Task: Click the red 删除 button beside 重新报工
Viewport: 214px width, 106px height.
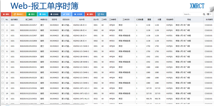Action: click(6, 14)
